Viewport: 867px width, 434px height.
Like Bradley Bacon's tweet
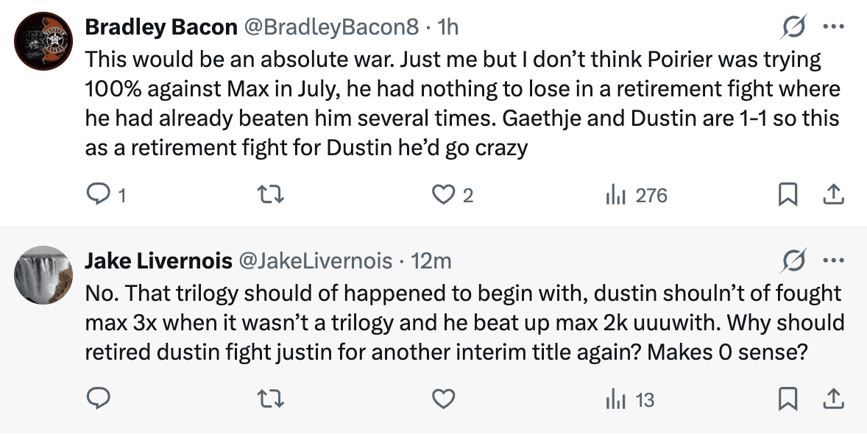pos(442,195)
